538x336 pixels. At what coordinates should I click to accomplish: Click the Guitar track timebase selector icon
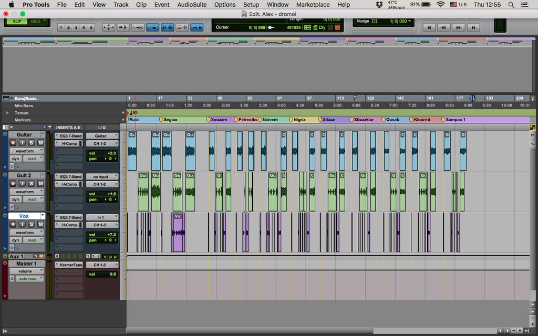[12, 166]
